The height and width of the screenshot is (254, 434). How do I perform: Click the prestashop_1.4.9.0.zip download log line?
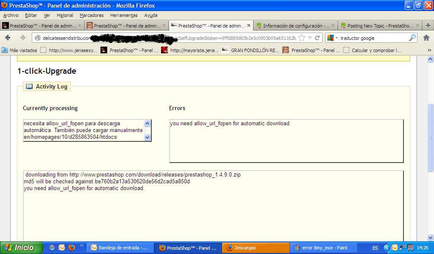(133, 175)
